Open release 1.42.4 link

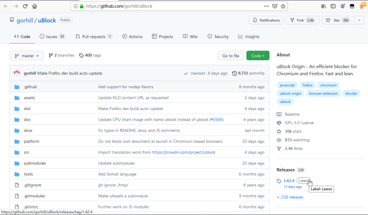click(289, 181)
